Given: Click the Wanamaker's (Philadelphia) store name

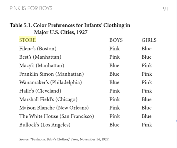Looking at the screenshot, I should 50,82.
